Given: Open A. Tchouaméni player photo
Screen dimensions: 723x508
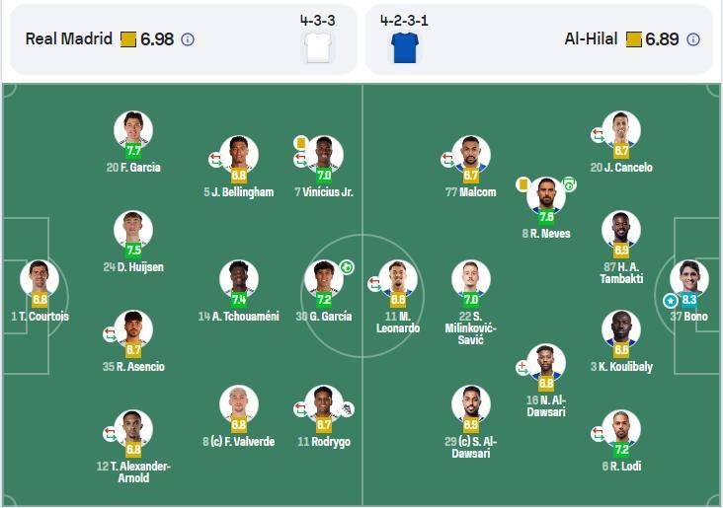Looking at the screenshot, I should click(239, 278).
